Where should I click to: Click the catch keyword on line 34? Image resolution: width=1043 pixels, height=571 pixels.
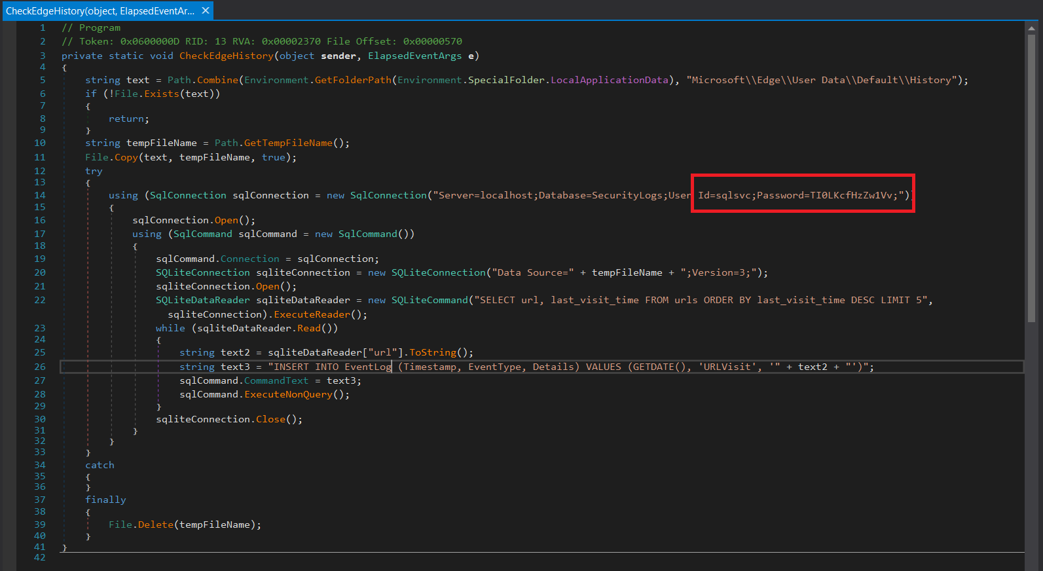click(x=100, y=465)
